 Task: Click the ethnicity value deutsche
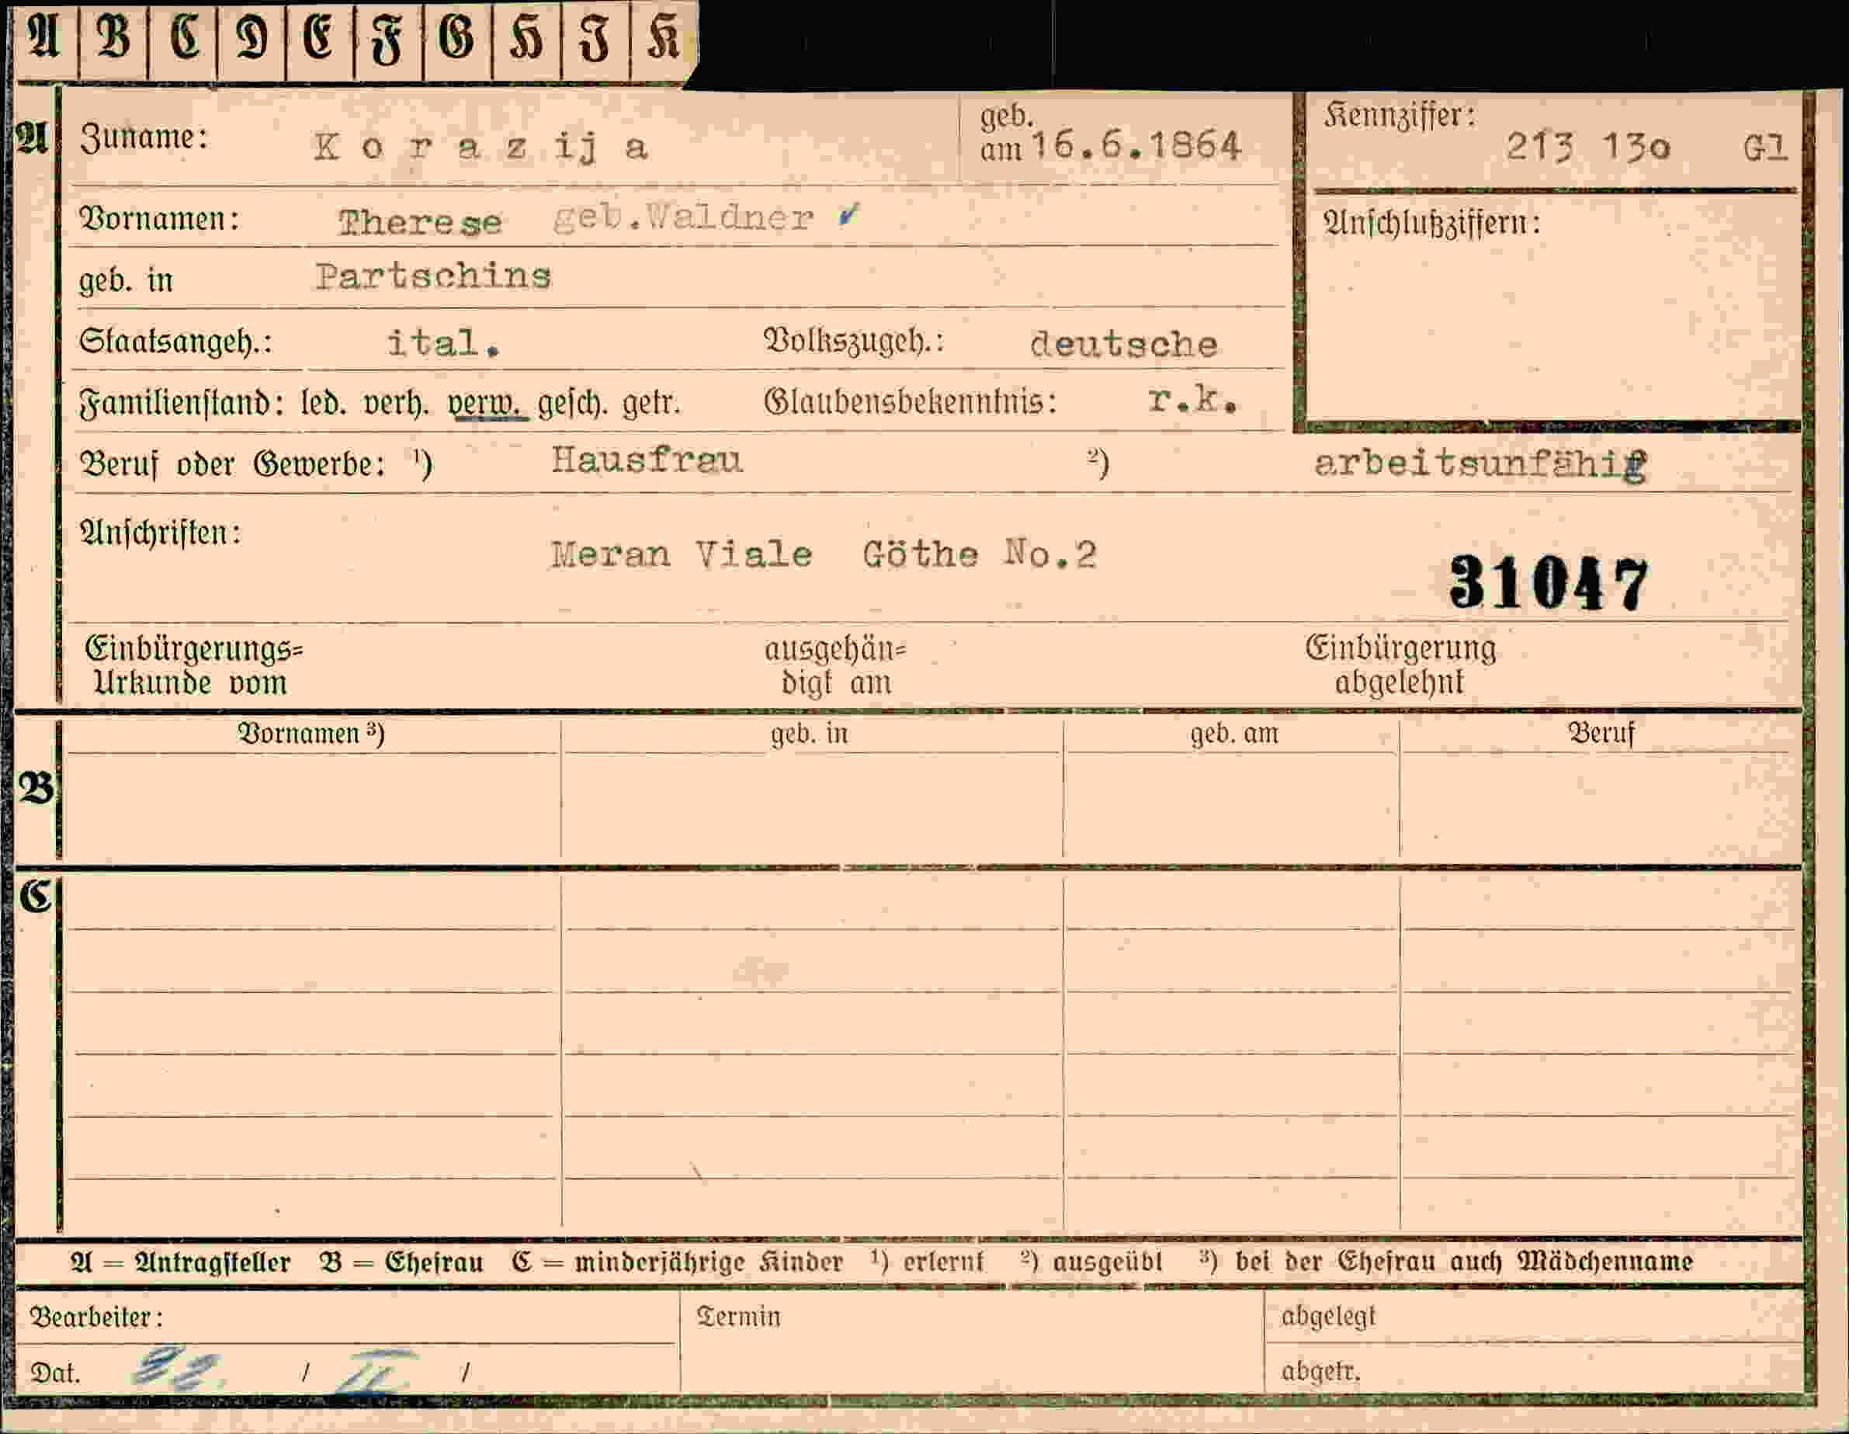click(1123, 344)
